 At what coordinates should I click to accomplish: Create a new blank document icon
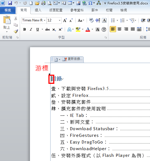point(31,3)
